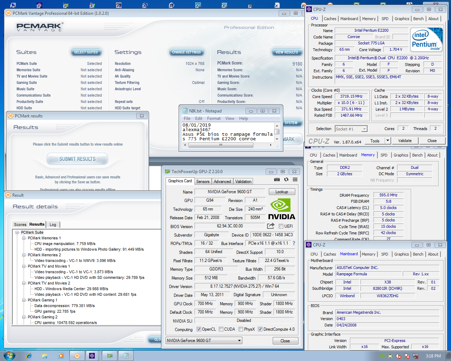This screenshot has height=361, width=451.
Task: Switch to GPU-Z taskbar button
Action: (x=110, y=356)
